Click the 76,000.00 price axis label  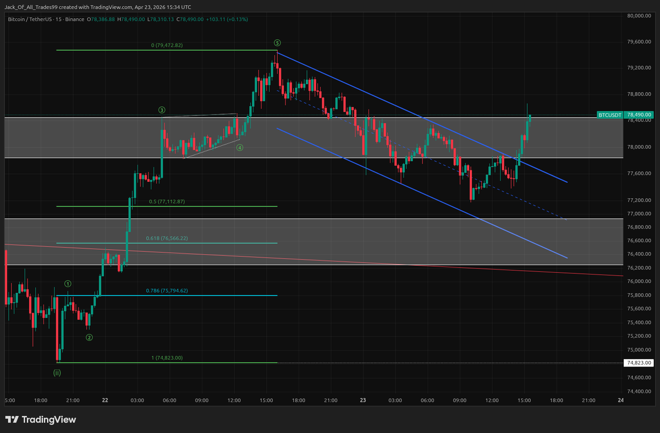(640, 282)
